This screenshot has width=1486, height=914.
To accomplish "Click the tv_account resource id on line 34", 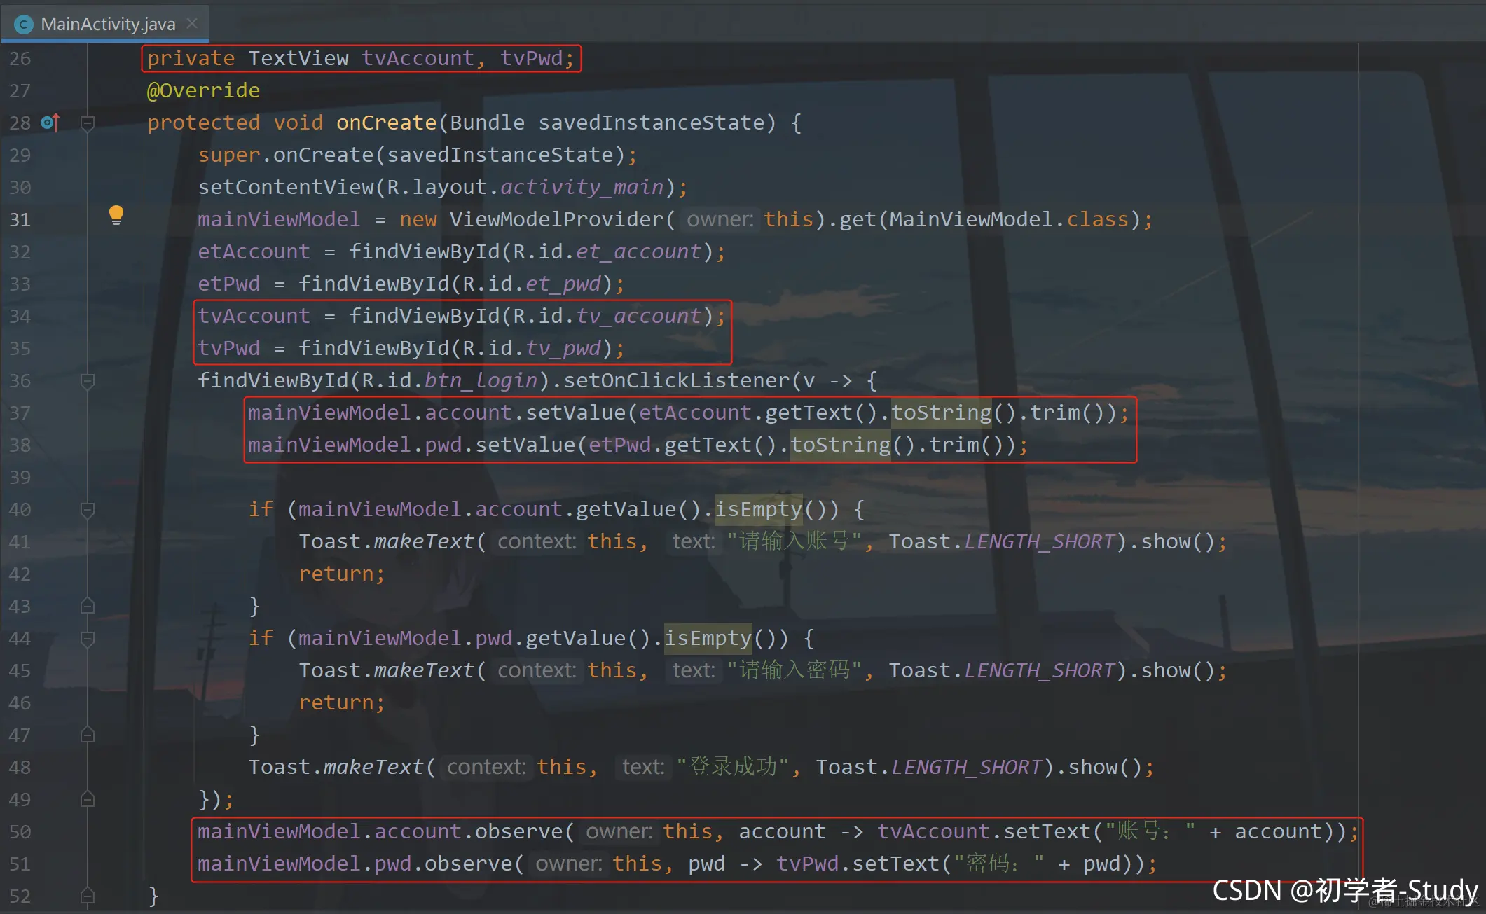I will coord(638,317).
